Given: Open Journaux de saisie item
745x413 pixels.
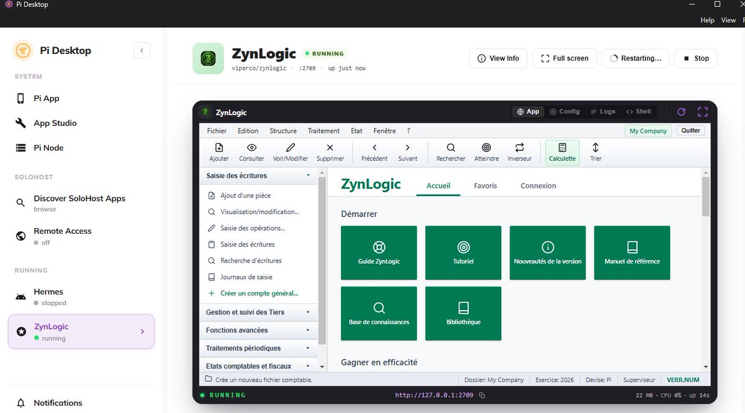Looking at the screenshot, I should pyautogui.click(x=246, y=277).
